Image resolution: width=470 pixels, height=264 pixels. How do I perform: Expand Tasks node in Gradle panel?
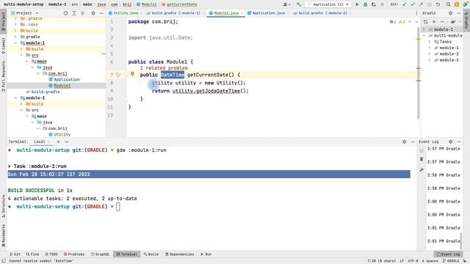point(430,42)
